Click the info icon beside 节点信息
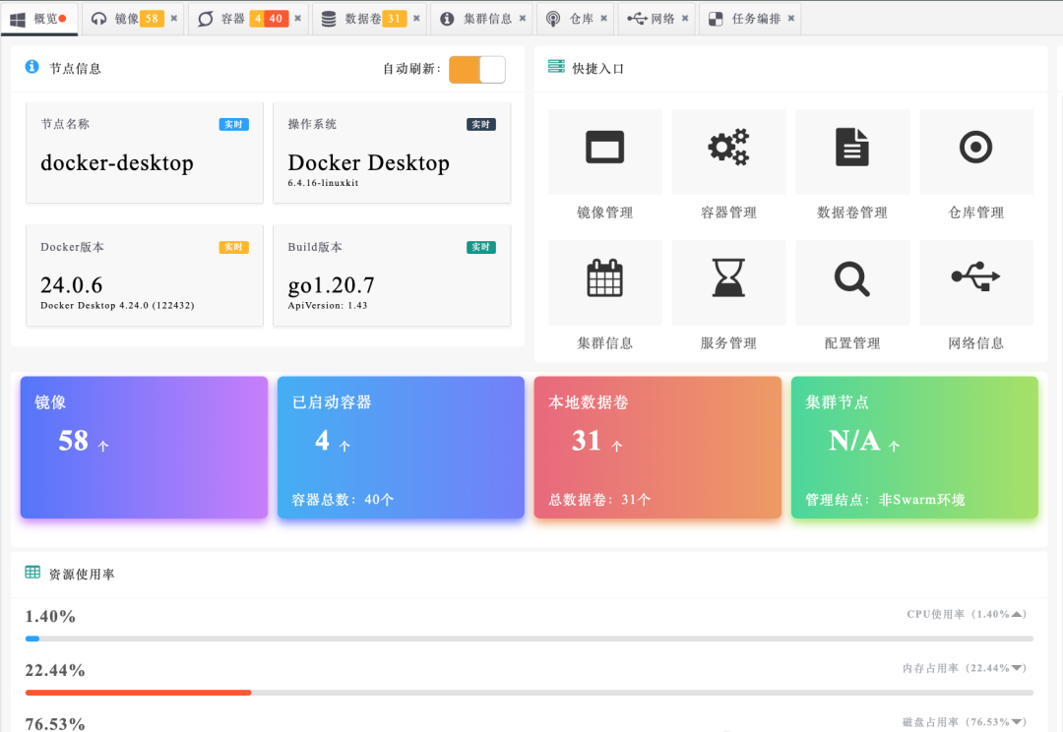The height and width of the screenshot is (732, 1063). tap(31, 67)
